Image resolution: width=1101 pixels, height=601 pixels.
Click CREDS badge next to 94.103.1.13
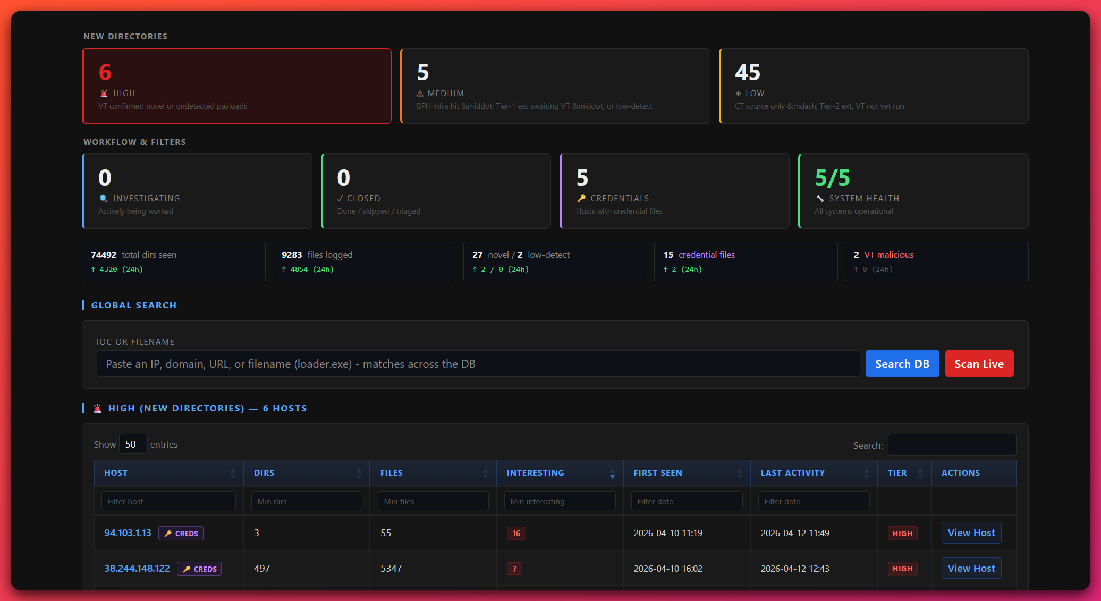(181, 534)
